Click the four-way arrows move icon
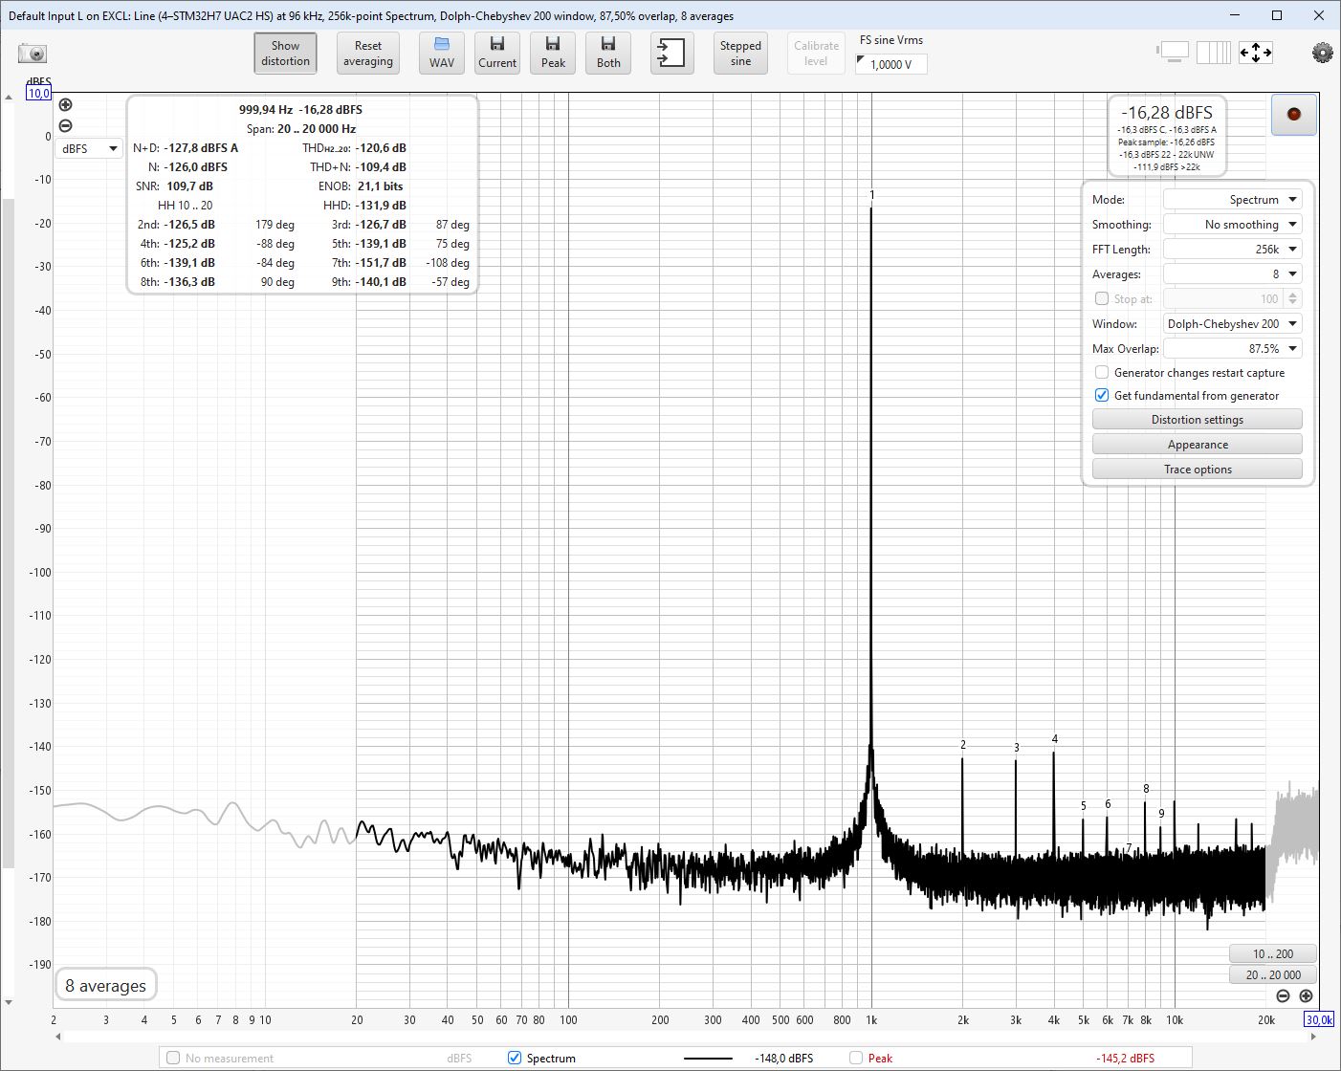The height and width of the screenshot is (1071, 1341). [x=1256, y=52]
